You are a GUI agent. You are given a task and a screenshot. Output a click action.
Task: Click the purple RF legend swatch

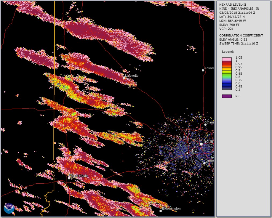[227, 96]
